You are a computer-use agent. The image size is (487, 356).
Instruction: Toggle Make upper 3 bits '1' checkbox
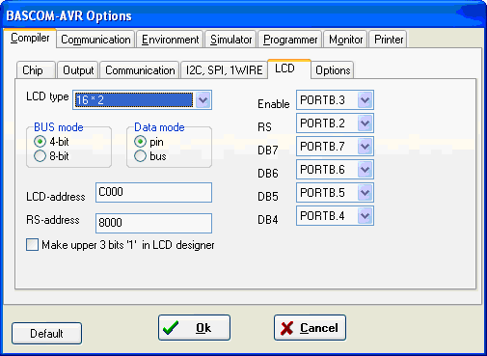(32, 245)
